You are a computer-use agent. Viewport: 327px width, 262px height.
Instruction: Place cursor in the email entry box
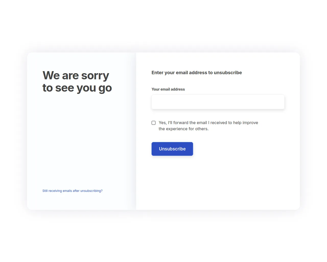[218, 102]
